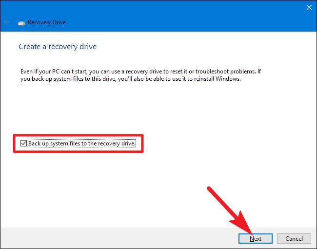This screenshot has width=317, height=249.
Task: Go back using the title bar arrow
Action: [7, 22]
